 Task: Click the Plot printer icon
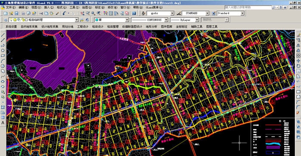pos(23,13)
